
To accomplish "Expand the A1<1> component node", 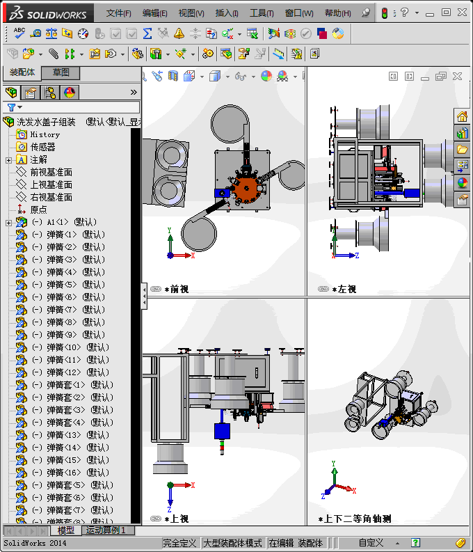I will pos(8,223).
